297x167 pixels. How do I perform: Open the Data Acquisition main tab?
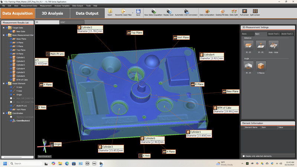coord(17,13)
